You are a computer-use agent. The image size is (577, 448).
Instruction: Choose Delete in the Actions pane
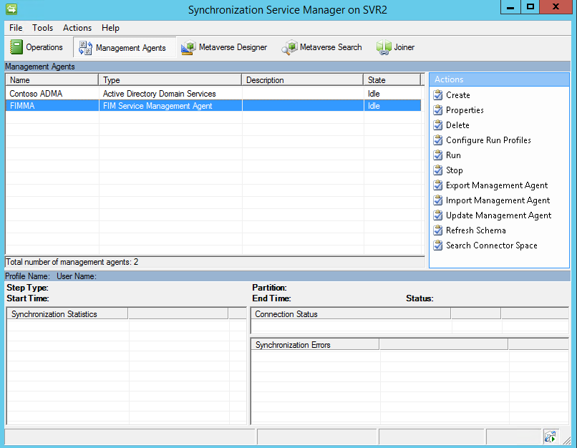coord(457,125)
